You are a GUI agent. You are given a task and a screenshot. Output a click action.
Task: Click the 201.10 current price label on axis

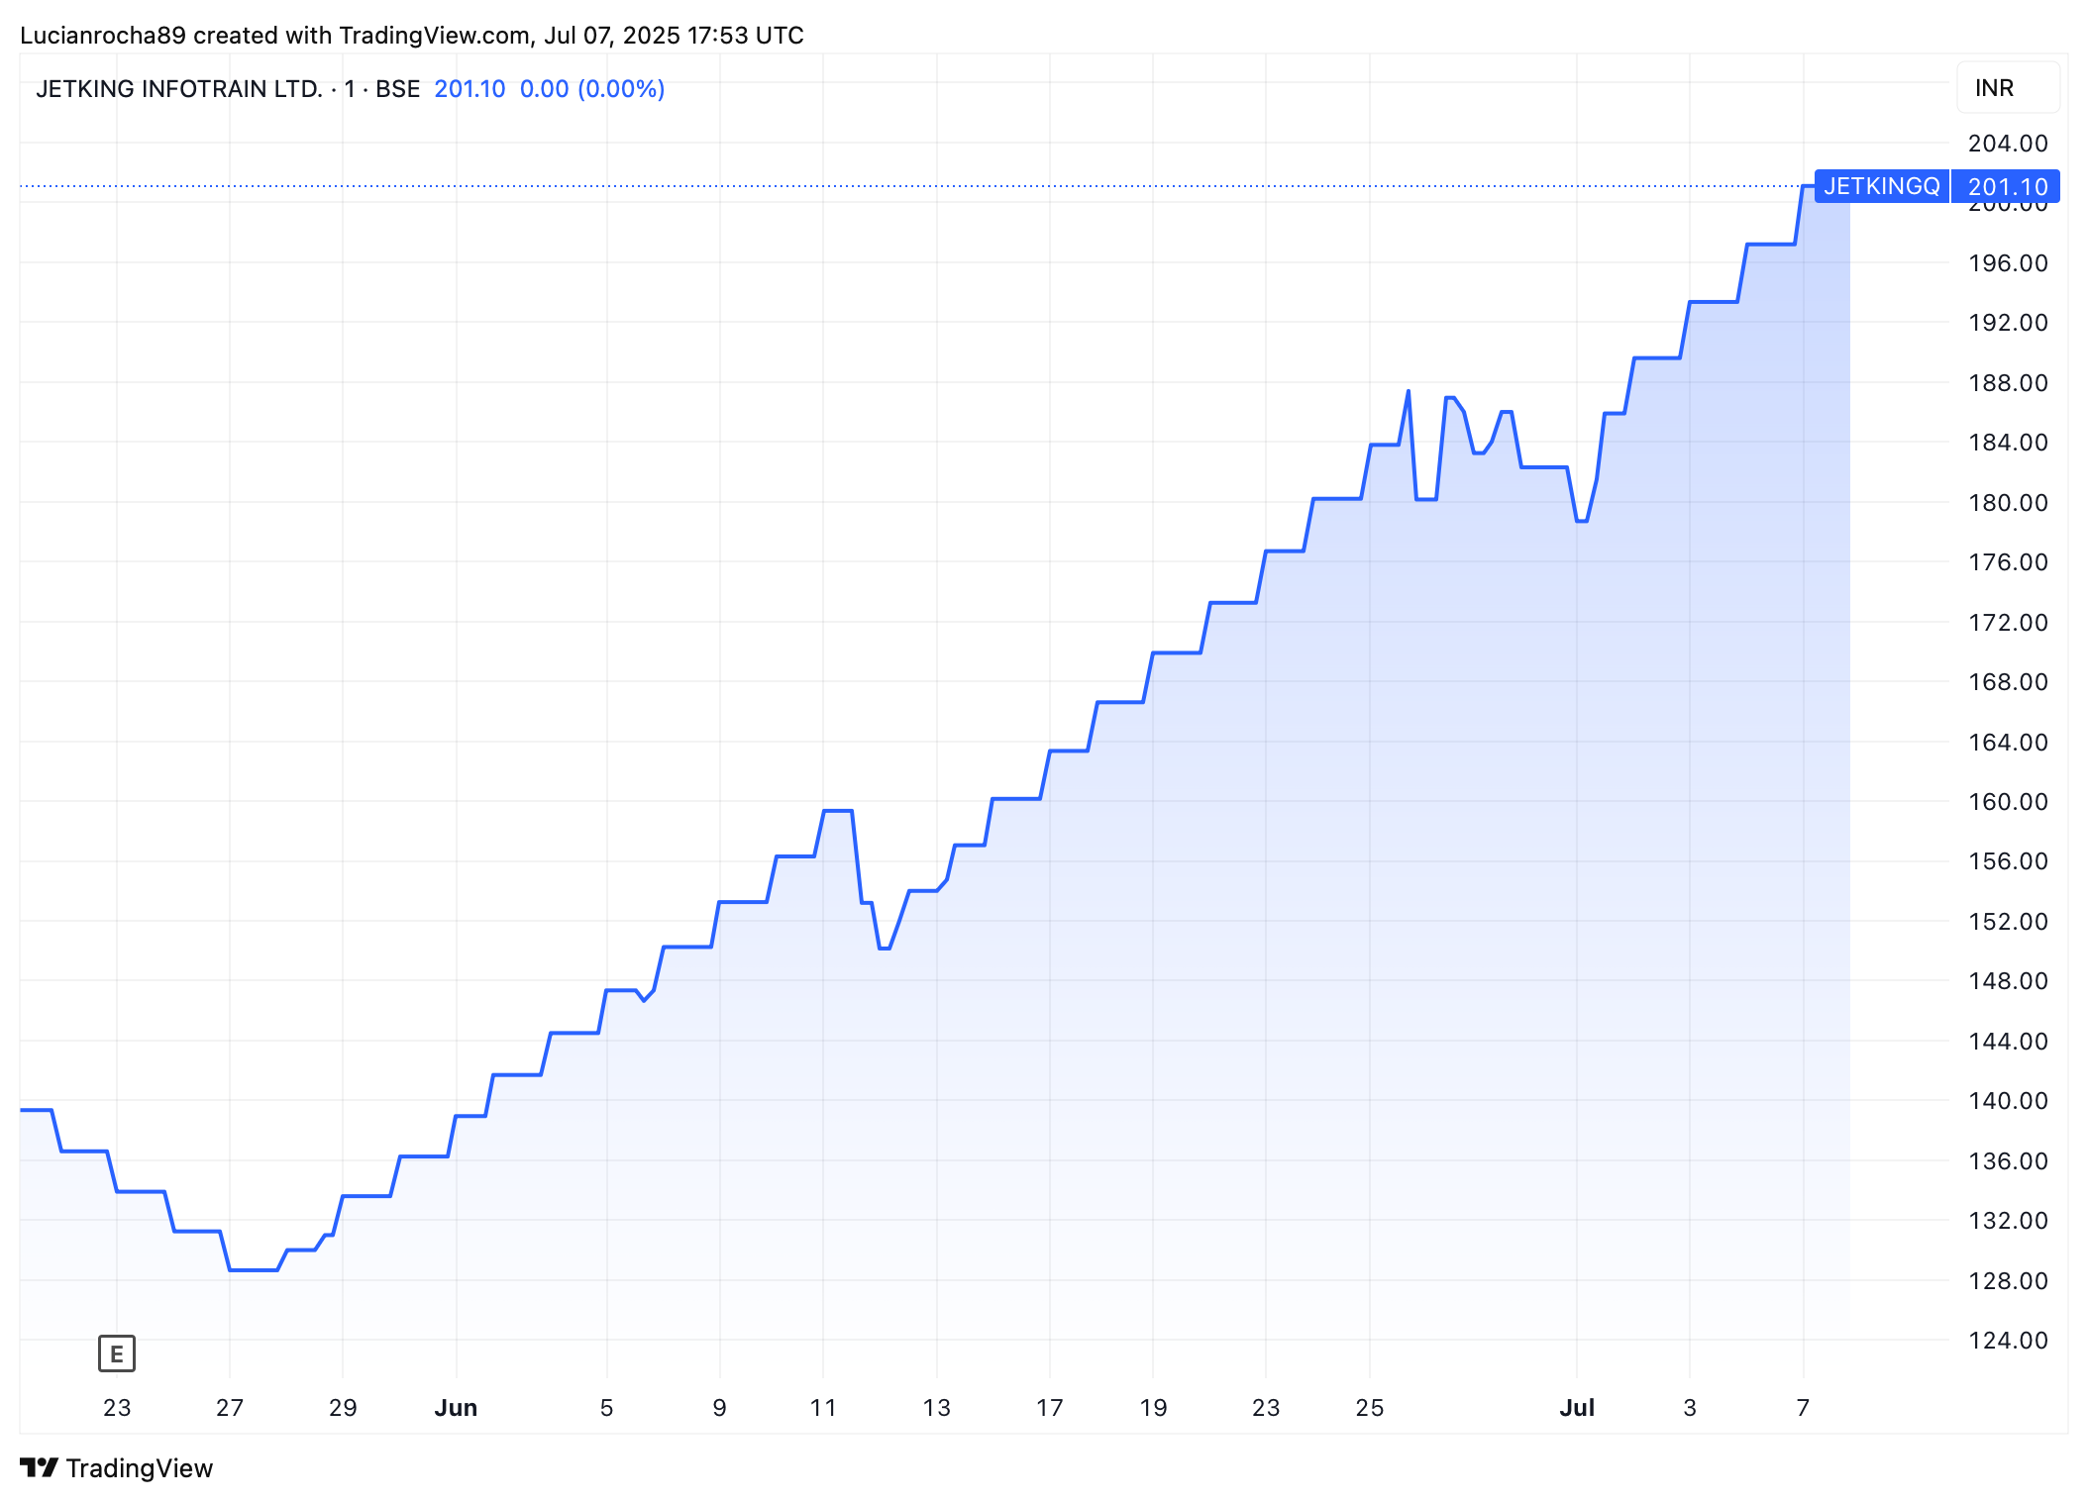tap(2006, 186)
